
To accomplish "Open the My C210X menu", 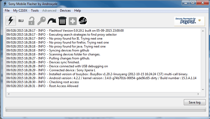I will pos(20,11).
